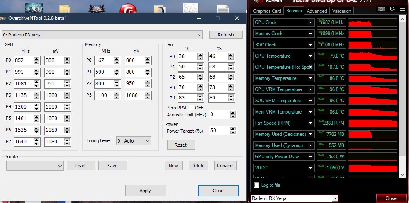This screenshot has height=203, width=409.
Task: Click OverdriveNTool's Close button
Action: pos(218,191)
